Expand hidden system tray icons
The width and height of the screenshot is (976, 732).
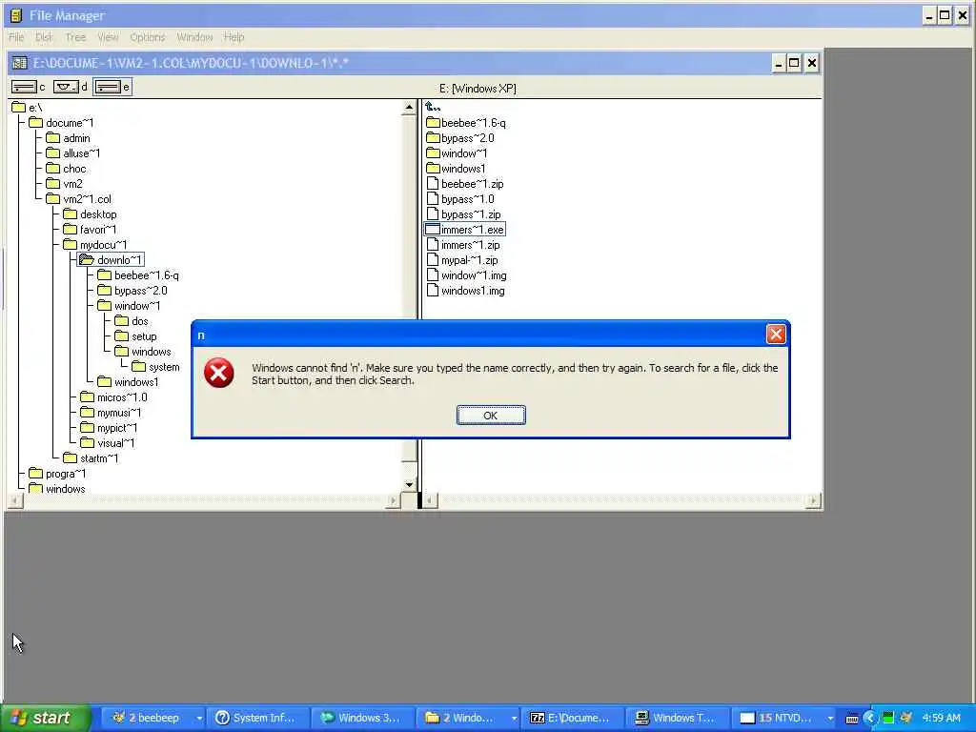[x=870, y=718]
